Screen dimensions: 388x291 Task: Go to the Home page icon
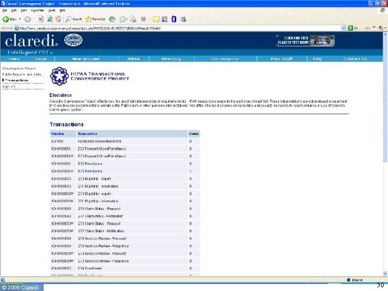(x=58, y=19)
